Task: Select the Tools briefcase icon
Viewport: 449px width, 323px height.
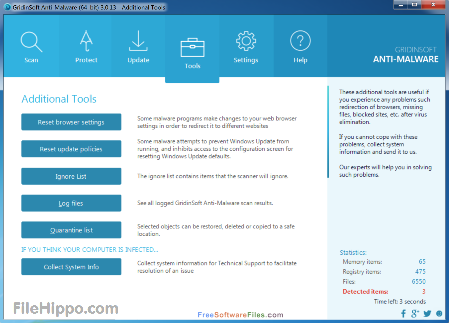Action: (192, 47)
